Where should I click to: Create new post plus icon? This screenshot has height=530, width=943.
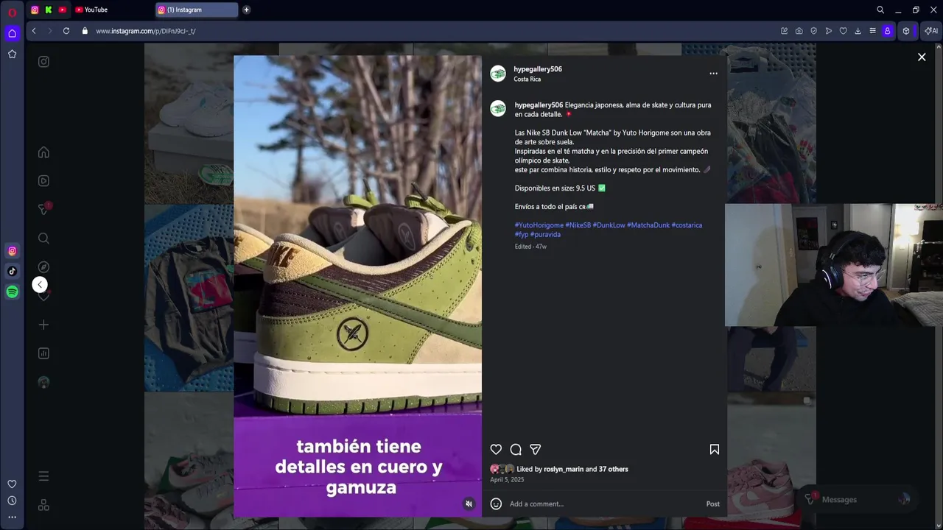pyautogui.click(x=43, y=325)
